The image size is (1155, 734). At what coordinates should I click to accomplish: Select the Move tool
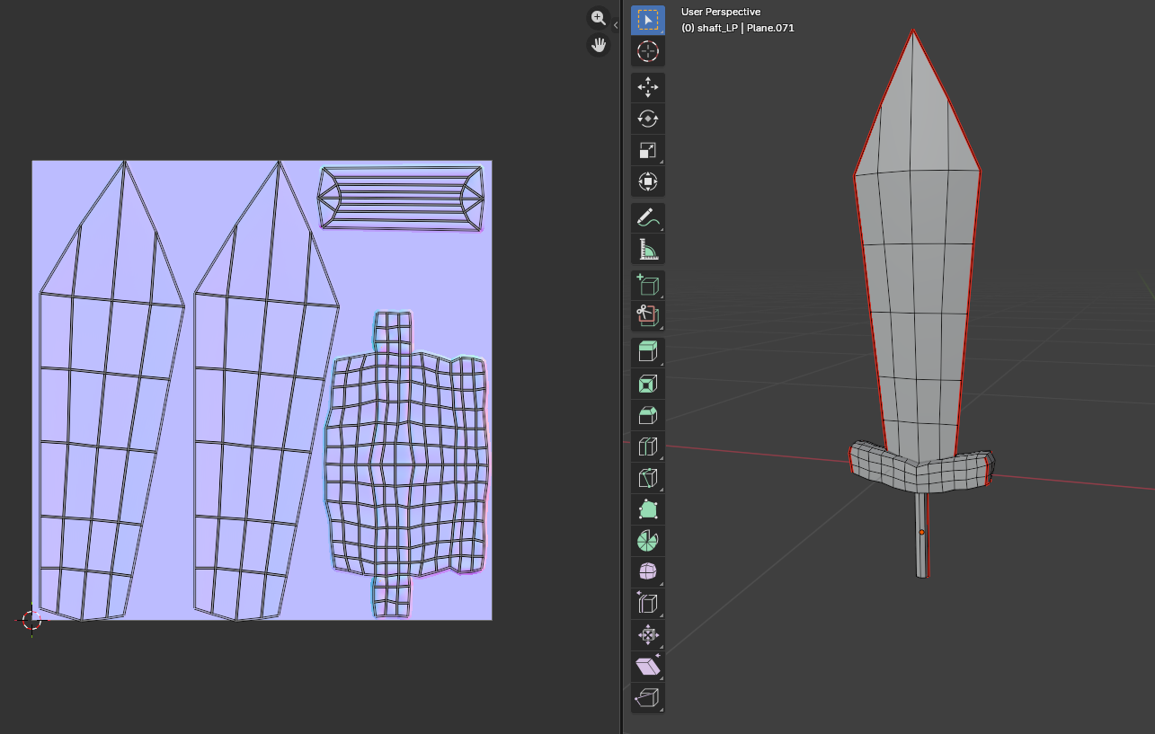pos(647,87)
